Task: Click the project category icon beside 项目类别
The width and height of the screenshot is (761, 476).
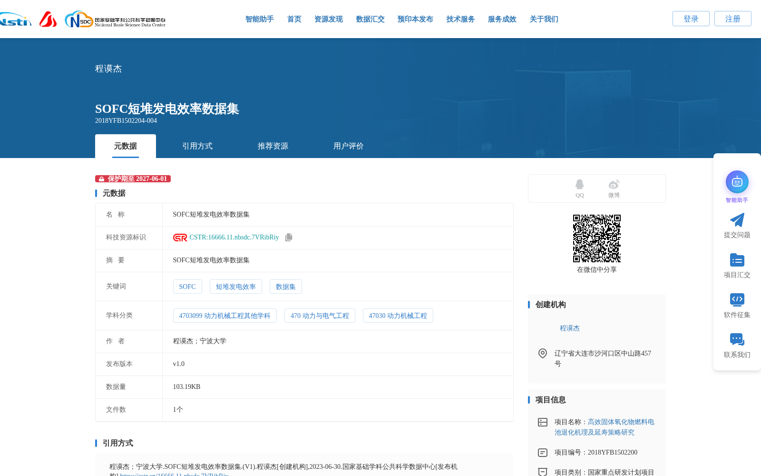Action: click(x=543, y=472)
